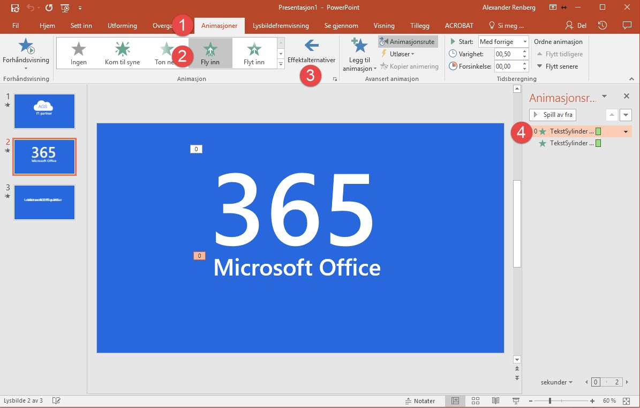Click the Del share button
The image size is (640, 408).
[x=576, y=25]
